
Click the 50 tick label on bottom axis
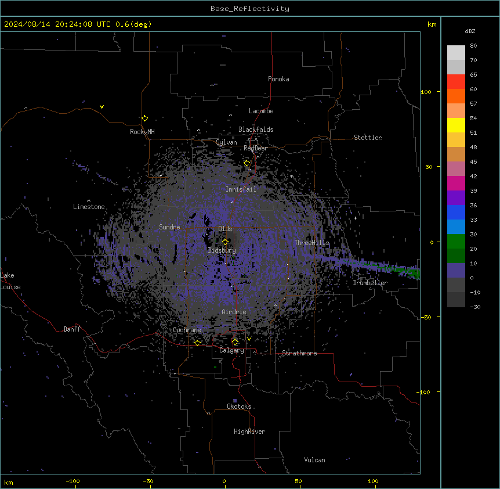pos(298,481)
